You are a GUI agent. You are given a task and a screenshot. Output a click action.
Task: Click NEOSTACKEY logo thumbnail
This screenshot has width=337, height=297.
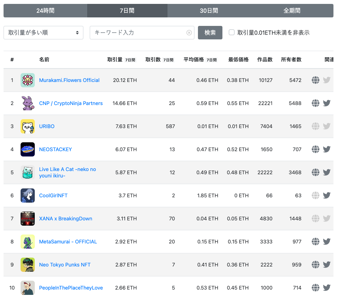[28, 149]
